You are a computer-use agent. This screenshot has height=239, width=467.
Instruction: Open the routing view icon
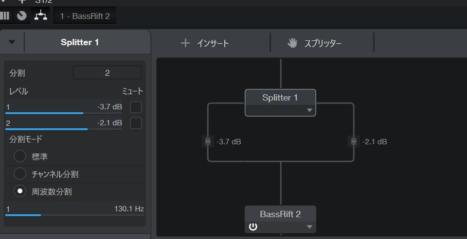(x=40, y=16)
